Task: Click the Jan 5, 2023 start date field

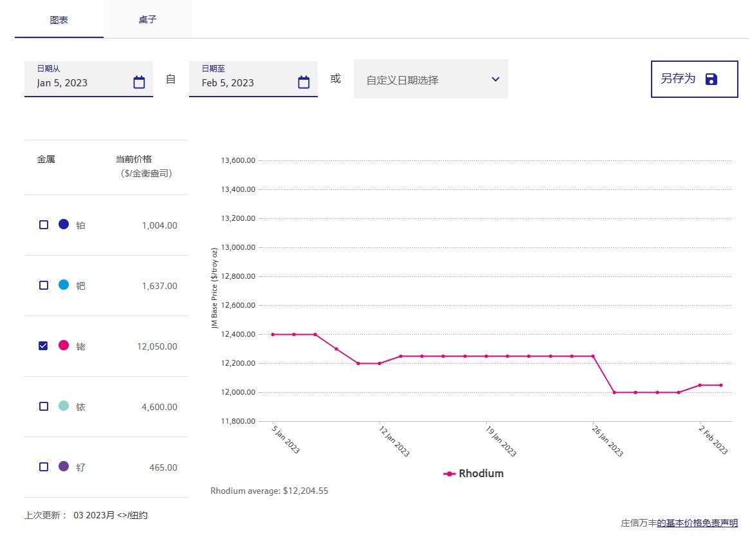Action: 77,82
